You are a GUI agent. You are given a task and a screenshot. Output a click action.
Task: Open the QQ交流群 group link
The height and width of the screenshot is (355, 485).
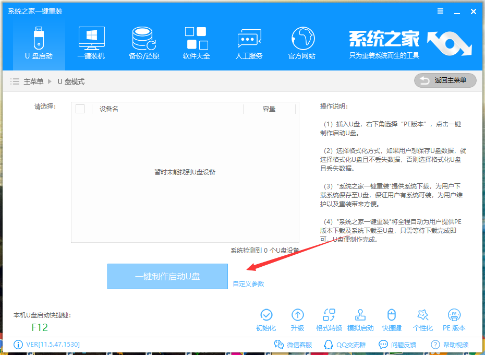pos(345,345)
